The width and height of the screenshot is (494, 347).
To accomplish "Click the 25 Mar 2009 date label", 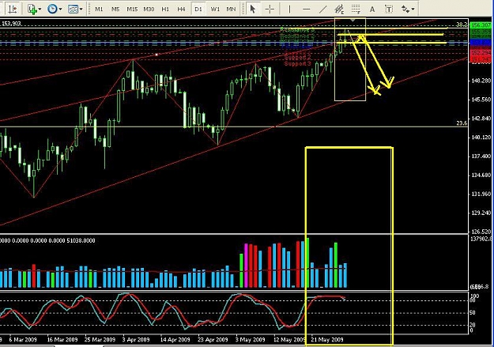I will tap(100, 340).
